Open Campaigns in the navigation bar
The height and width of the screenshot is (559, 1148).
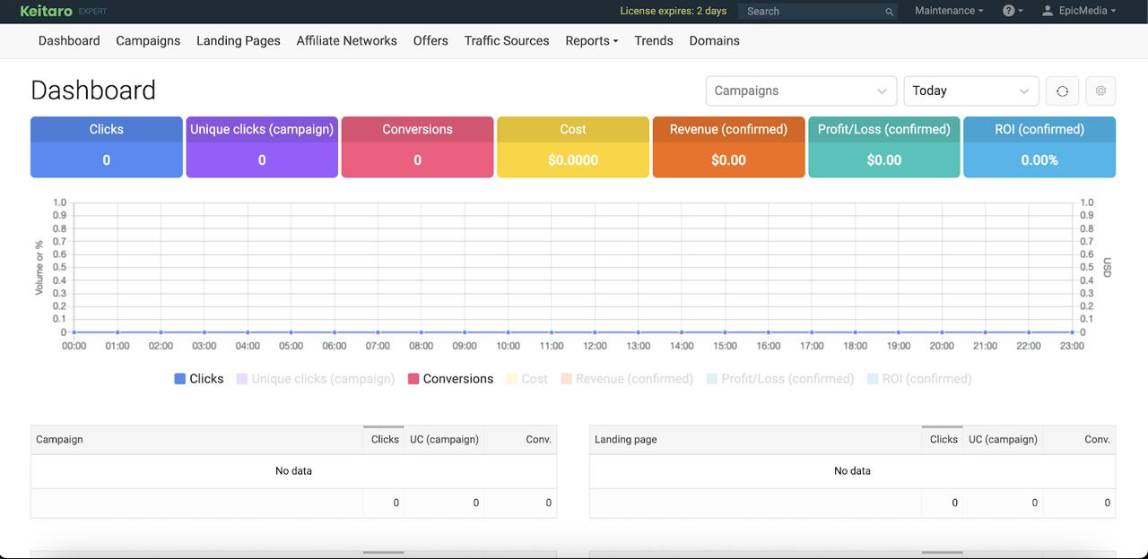[x=148, y=40]
